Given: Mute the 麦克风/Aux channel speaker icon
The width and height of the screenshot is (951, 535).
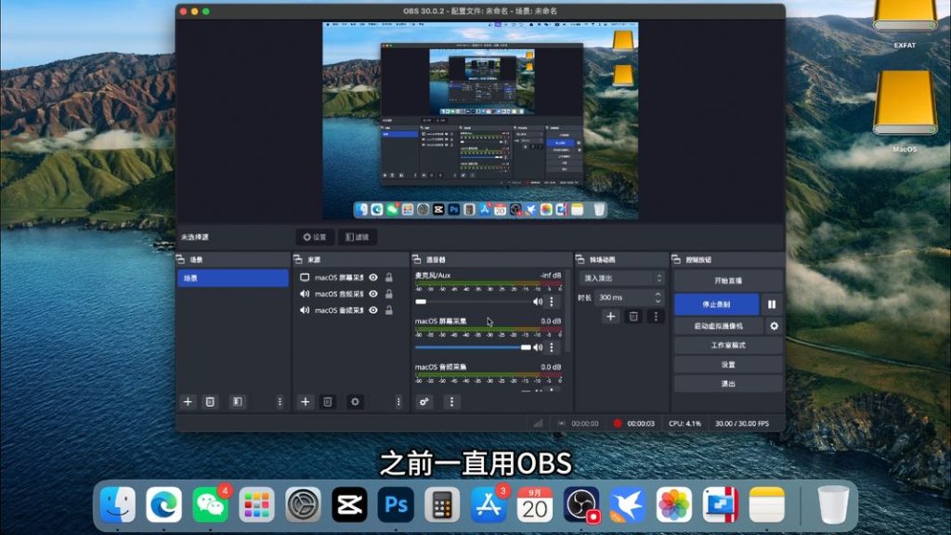Looking at the screenshot, I should click(x=538, y=302).
